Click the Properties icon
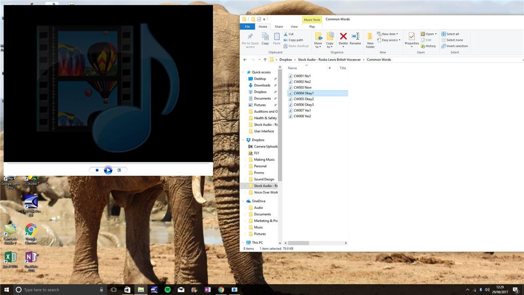The width and height of the screenshot is (524, 295). 411,38
